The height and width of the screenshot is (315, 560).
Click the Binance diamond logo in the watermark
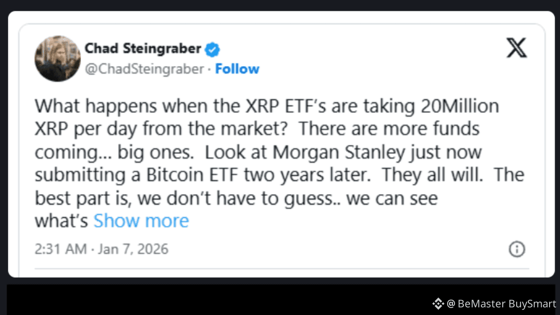tap(438, 303)
